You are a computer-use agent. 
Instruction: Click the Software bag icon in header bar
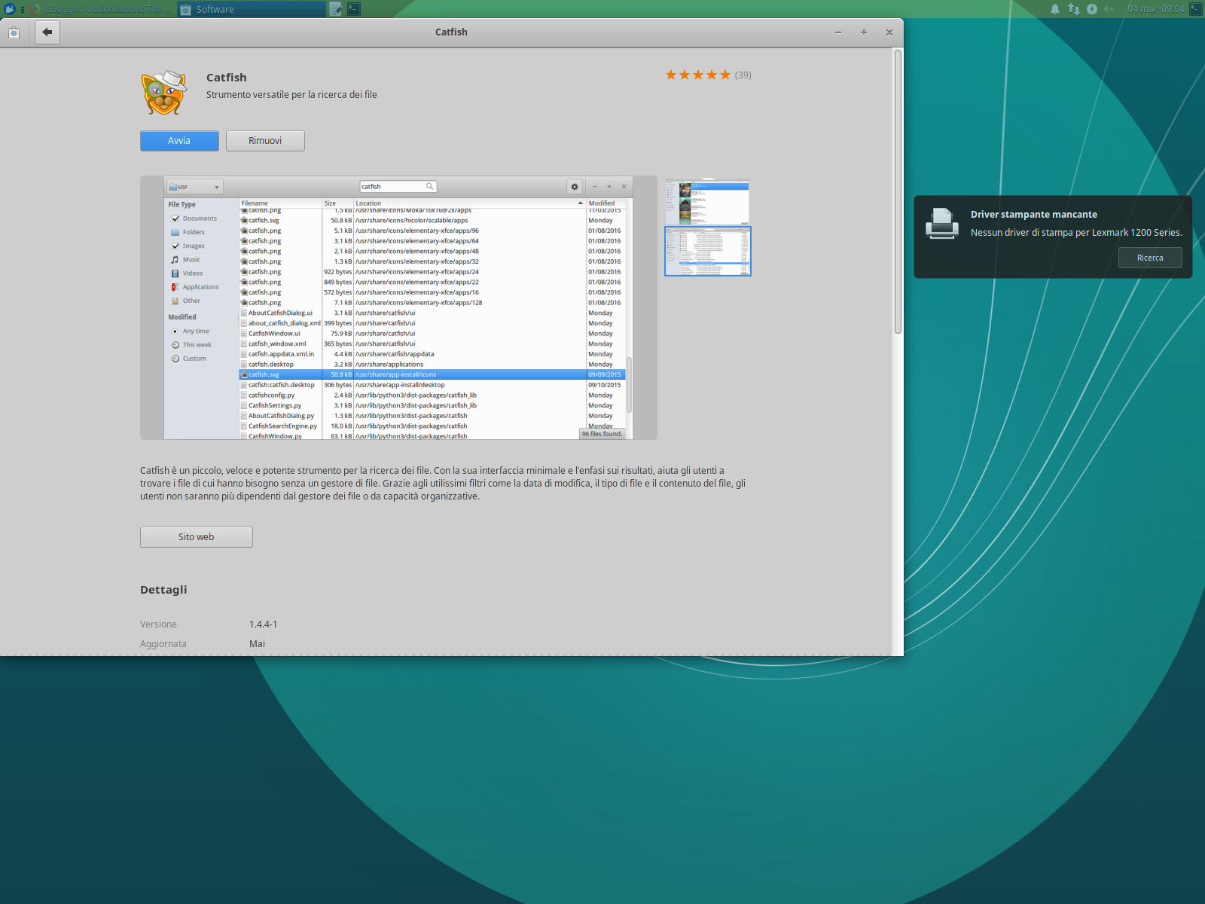(14, 32)
